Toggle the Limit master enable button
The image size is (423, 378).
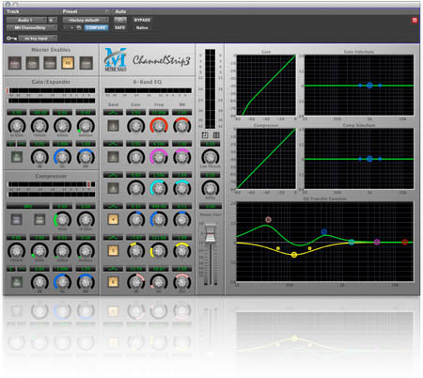point(86,63)
